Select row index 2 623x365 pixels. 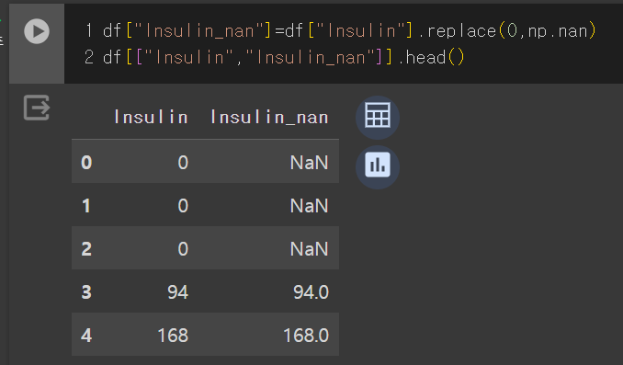coord(86,249)
